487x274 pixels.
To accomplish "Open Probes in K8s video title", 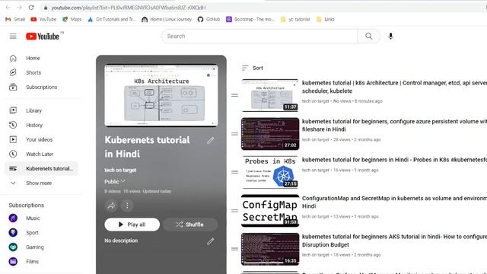I will pyautogui.click(x=394, y=160).
